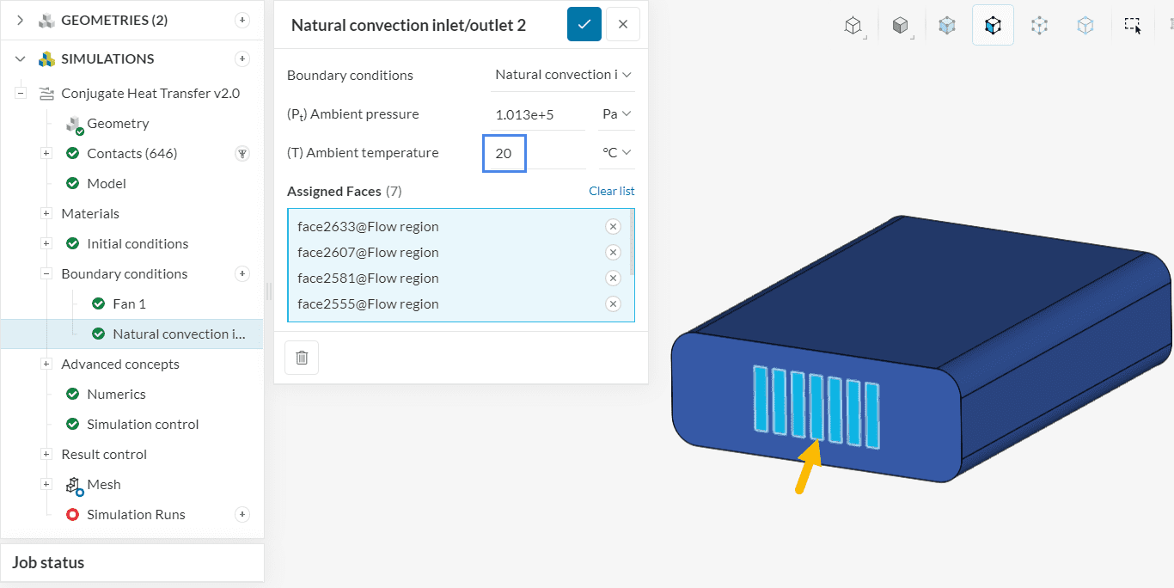Click the Clear list link

pyautogui.click(x=611, y=191)
